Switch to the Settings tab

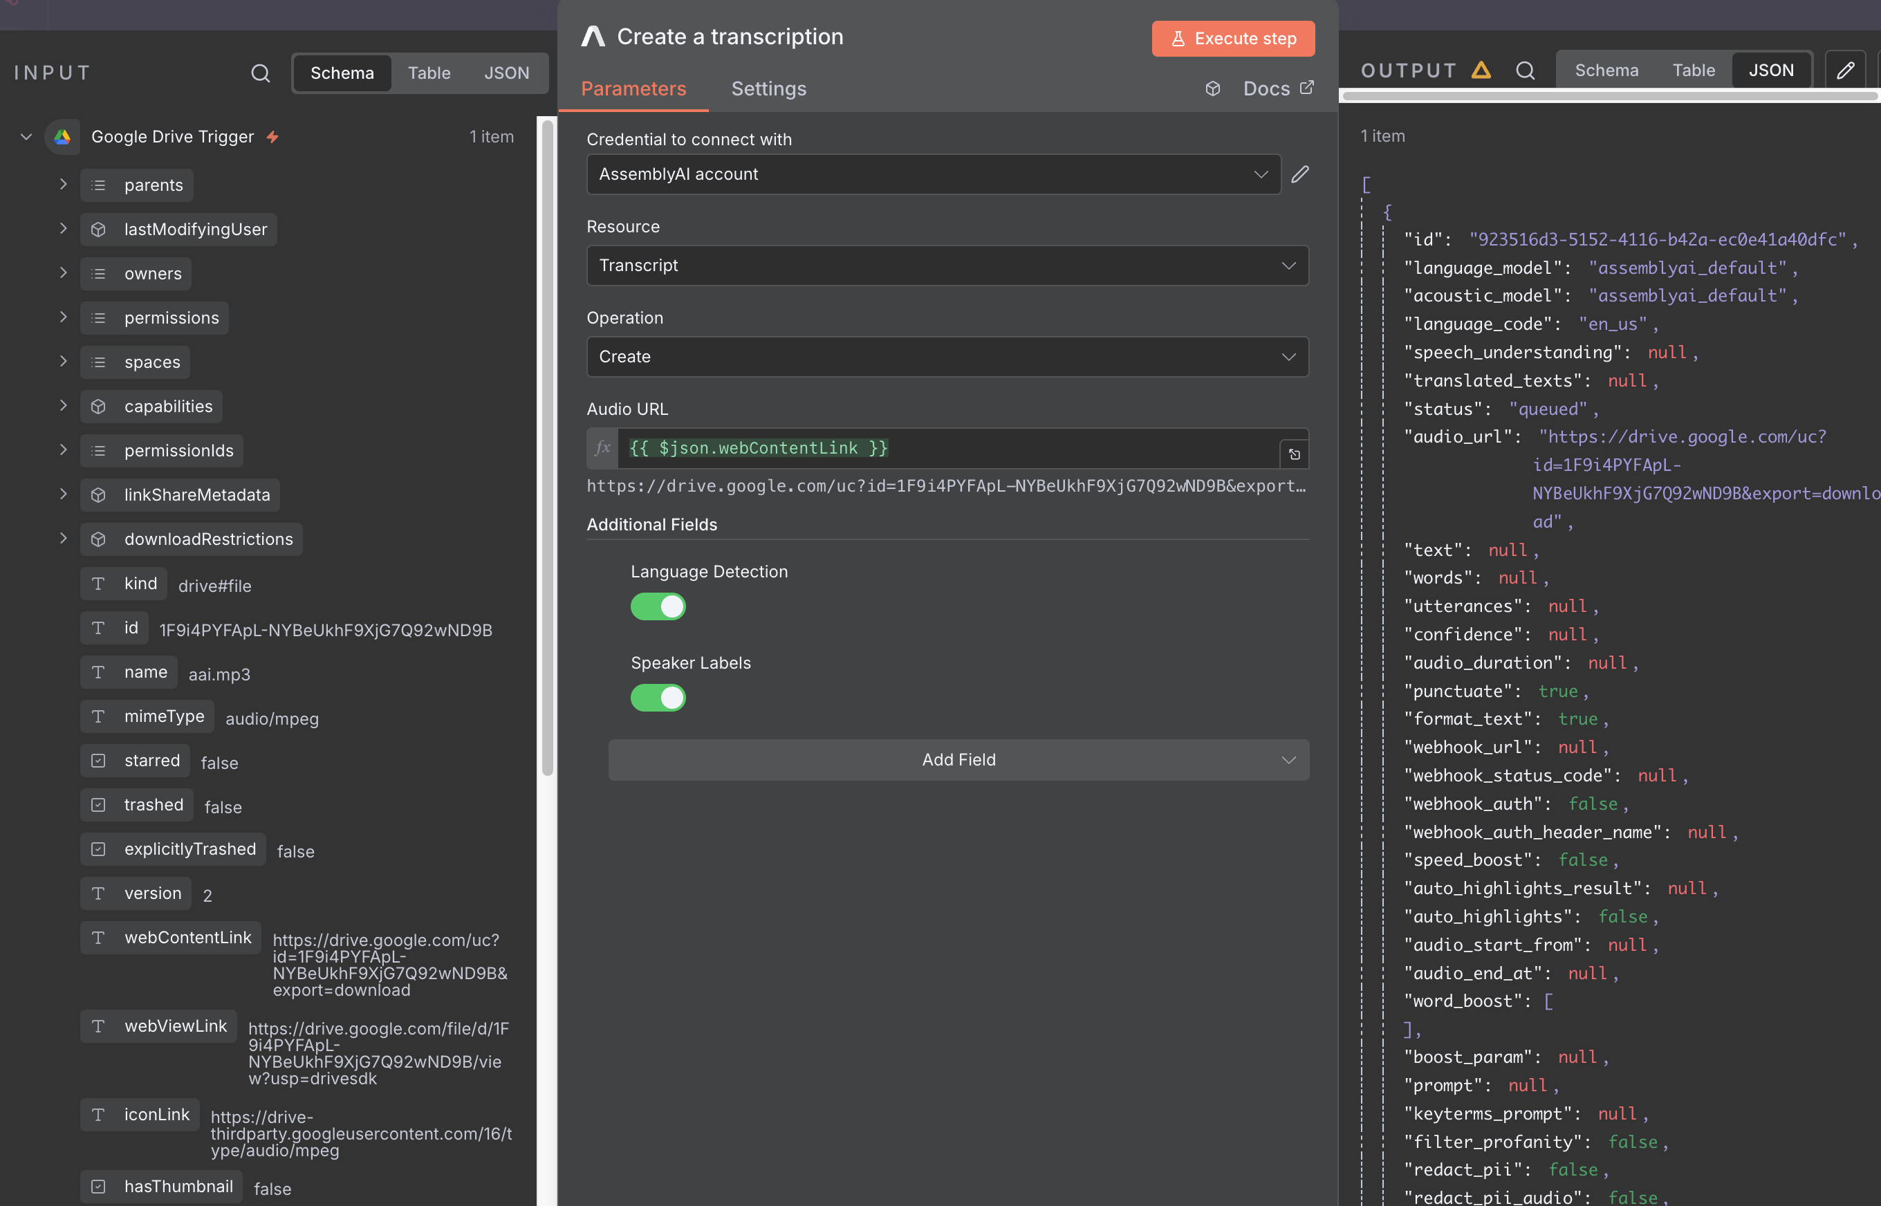point(768,89)
